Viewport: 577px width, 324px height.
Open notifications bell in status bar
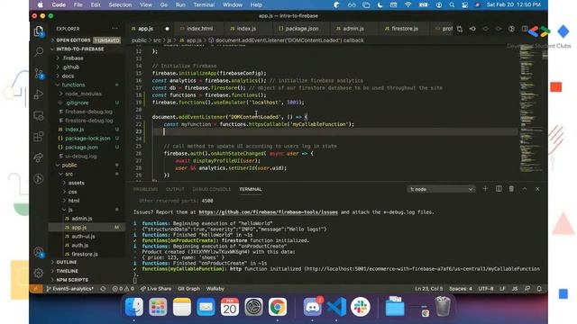539,289
